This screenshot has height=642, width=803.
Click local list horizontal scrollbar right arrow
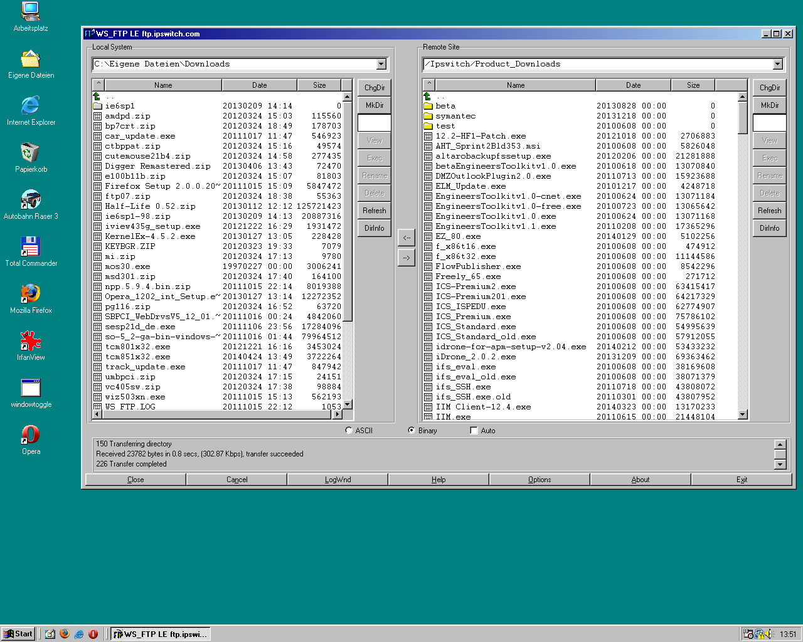pos(338,414)
